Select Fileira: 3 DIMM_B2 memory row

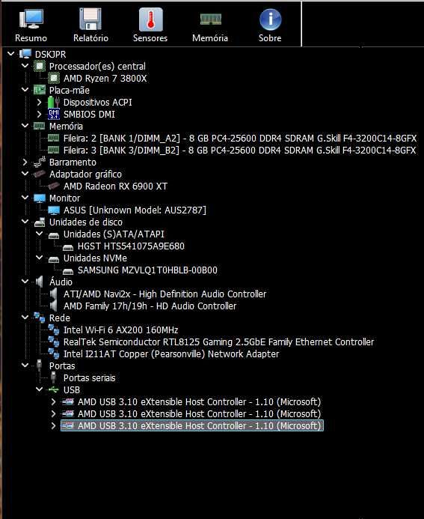pyautogui.click(x=240, y=151)
